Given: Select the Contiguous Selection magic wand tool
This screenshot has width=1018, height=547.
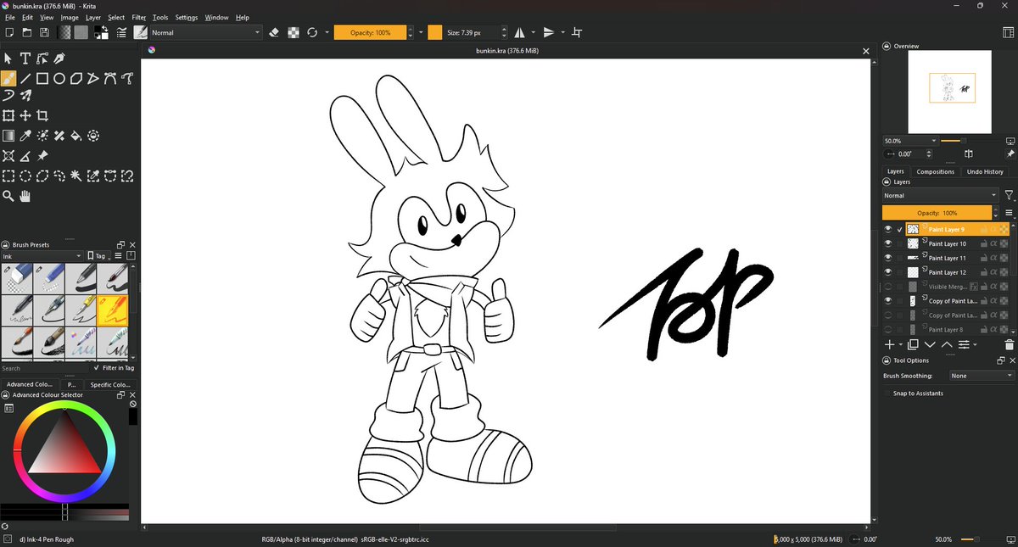Looking at the screenshot, I should click(76, 176).
